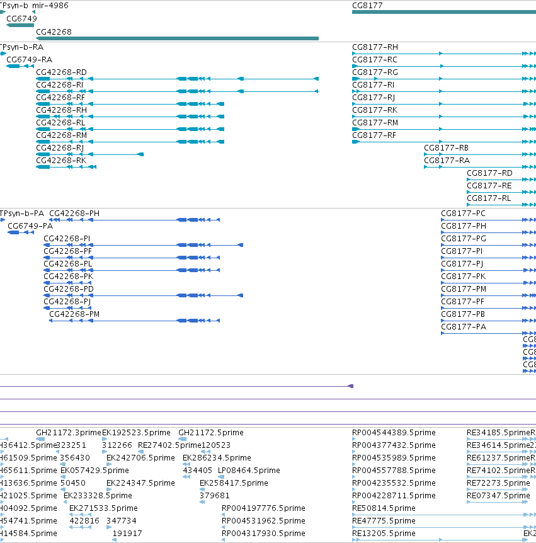Image resolution: width=536 pixels, height=543 pixels.
Task: Open the CG8177-PC protein label
Action: click(x=464, y=214)
